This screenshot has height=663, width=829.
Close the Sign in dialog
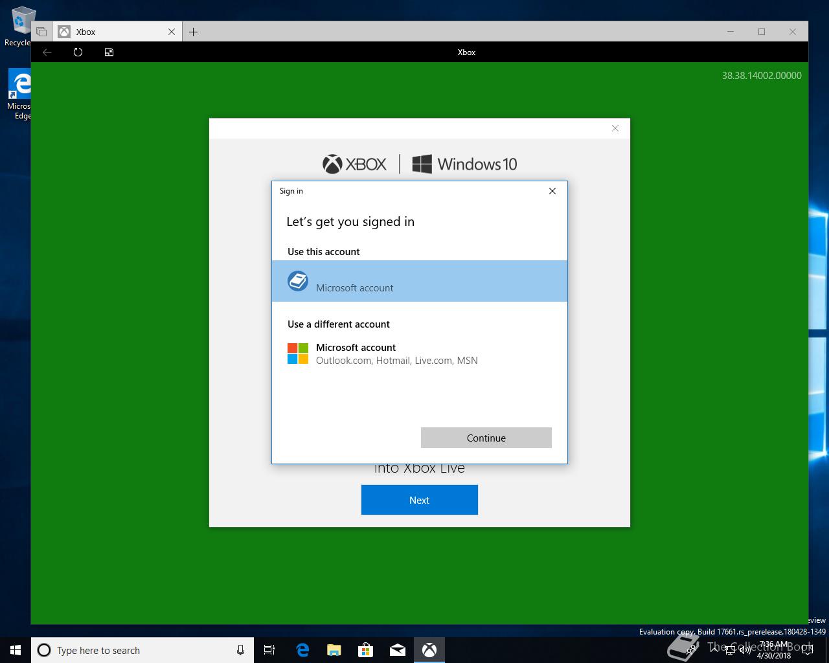pos(552,191)
